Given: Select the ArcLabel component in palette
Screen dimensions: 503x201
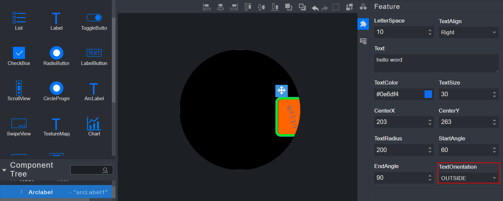Looking at the screenshot, I should point(94,92).
